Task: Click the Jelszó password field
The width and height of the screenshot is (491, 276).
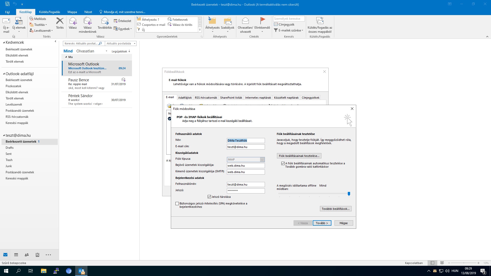Action: [x=245, y=191]
